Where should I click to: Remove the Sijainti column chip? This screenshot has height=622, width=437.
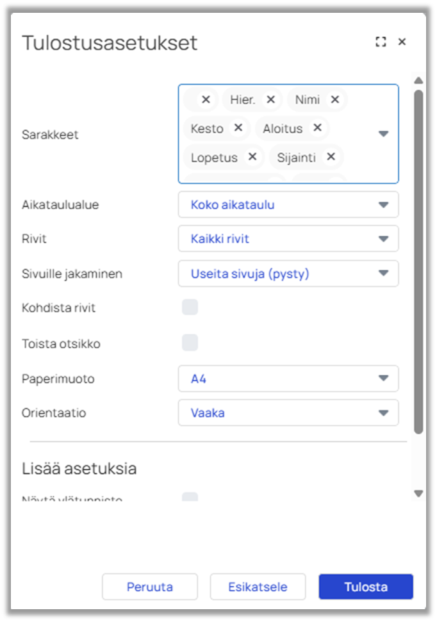331,157
